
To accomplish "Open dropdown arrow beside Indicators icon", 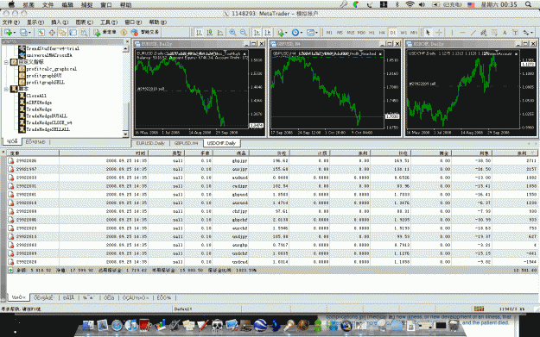I will click(287, 33).
